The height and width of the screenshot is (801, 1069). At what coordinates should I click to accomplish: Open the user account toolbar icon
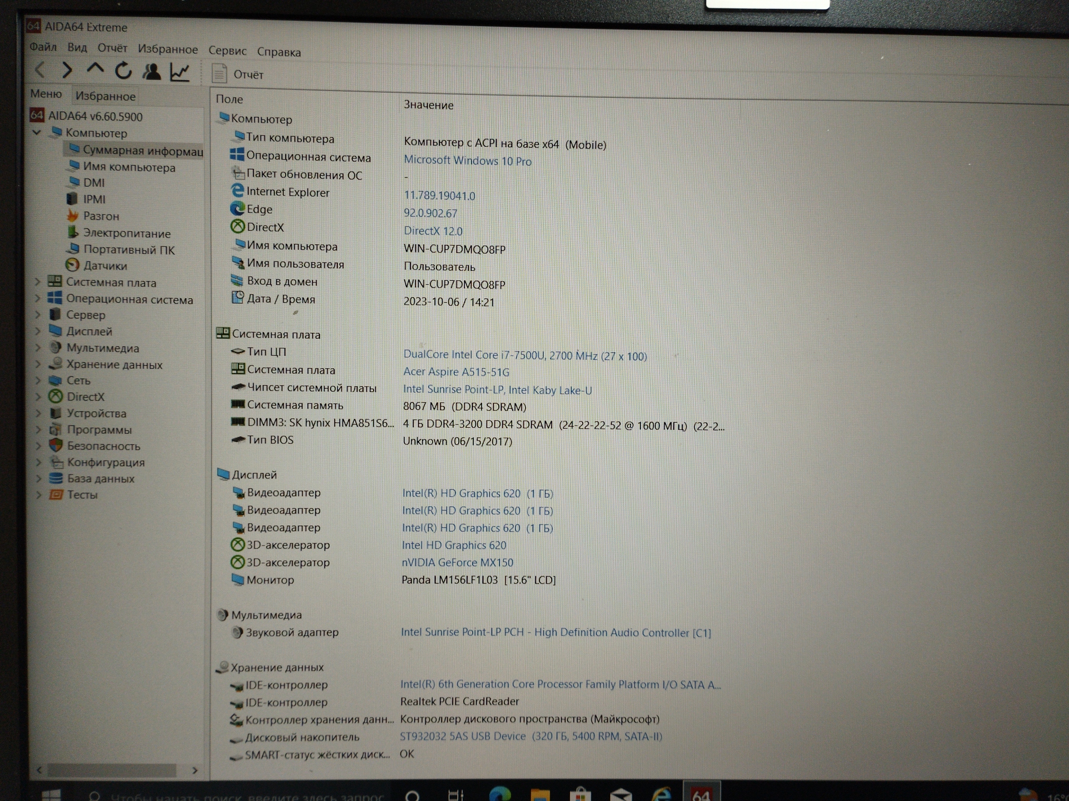151,71
